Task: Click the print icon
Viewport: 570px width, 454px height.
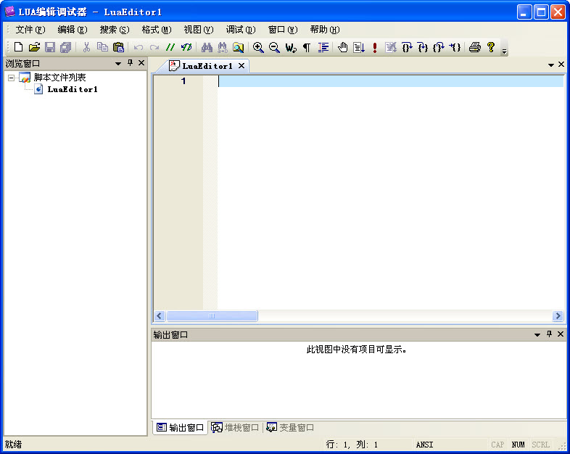Action: tap(475, 47)
